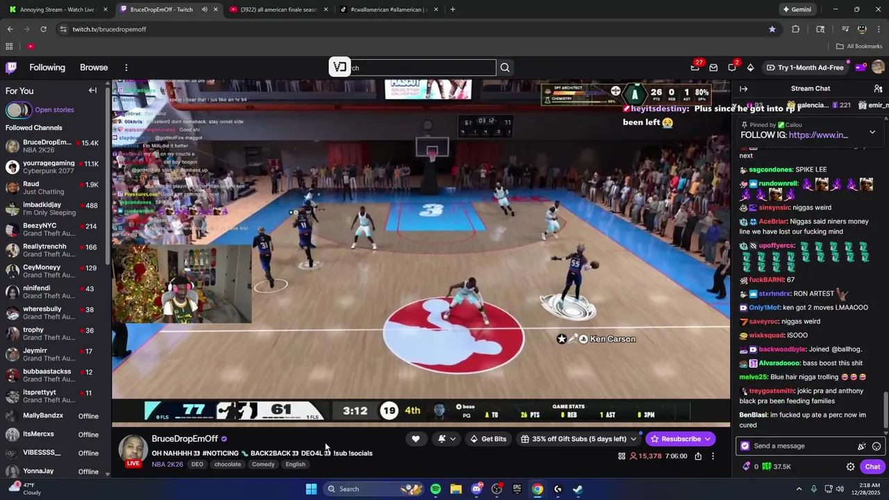Click sidebar scroll down arrow
Viewport: 889px width, 500px height.
[x=107, y=474]
